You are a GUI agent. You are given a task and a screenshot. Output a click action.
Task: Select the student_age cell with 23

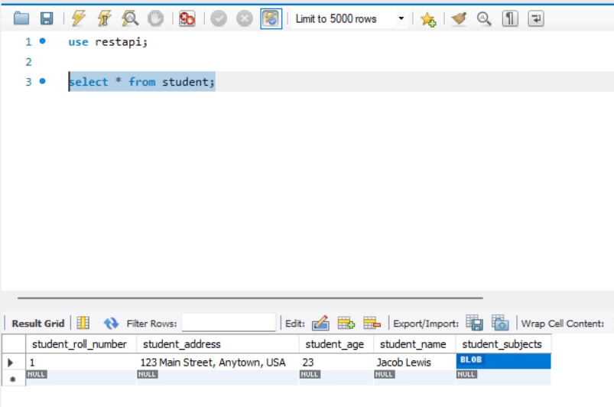[336, 362]
